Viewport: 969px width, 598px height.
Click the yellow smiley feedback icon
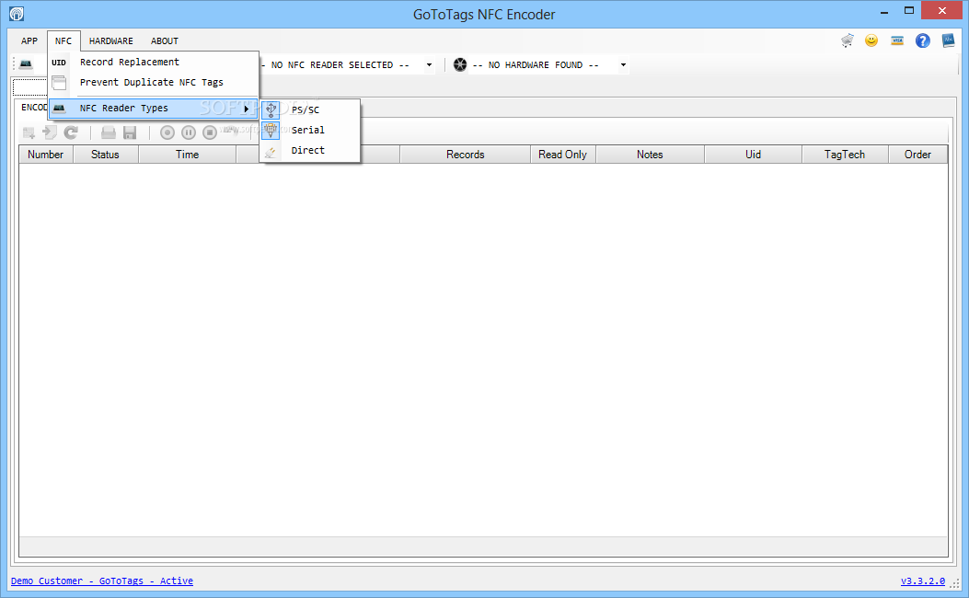(871, 40)
